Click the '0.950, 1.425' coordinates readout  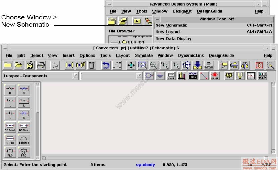(x=175, y=165)
